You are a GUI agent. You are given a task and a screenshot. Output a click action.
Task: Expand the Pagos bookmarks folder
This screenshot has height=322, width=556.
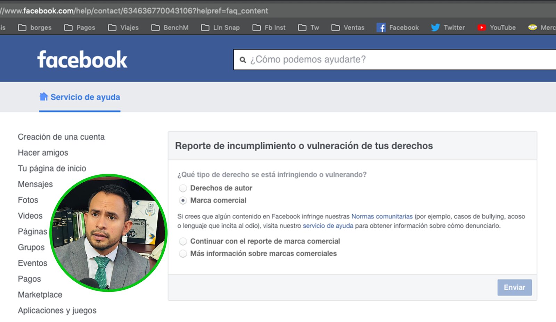click(x=80, y=28)
